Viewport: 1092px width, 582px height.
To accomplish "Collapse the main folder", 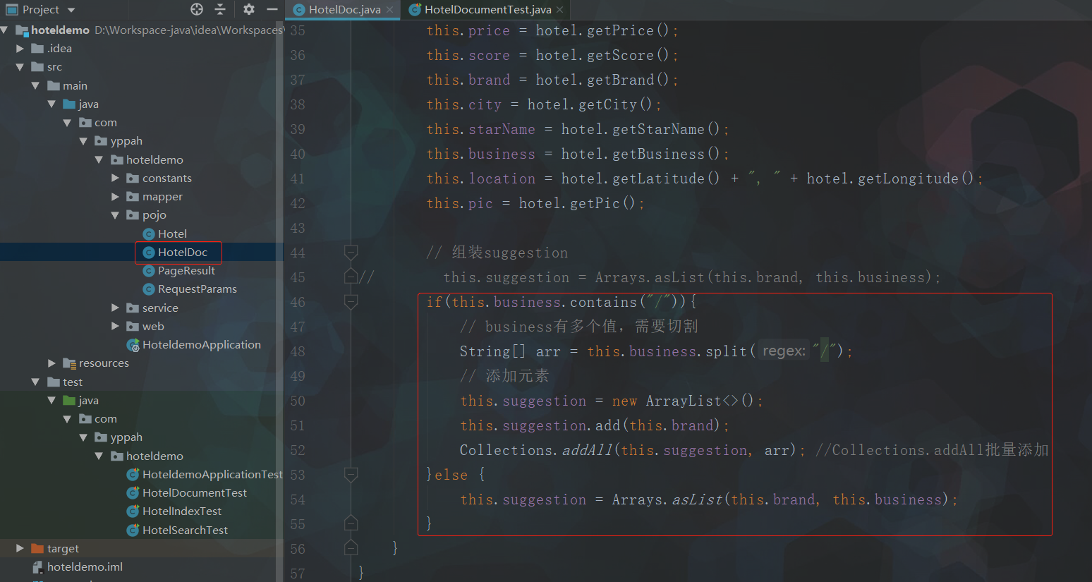I will (x=35, y=85).
